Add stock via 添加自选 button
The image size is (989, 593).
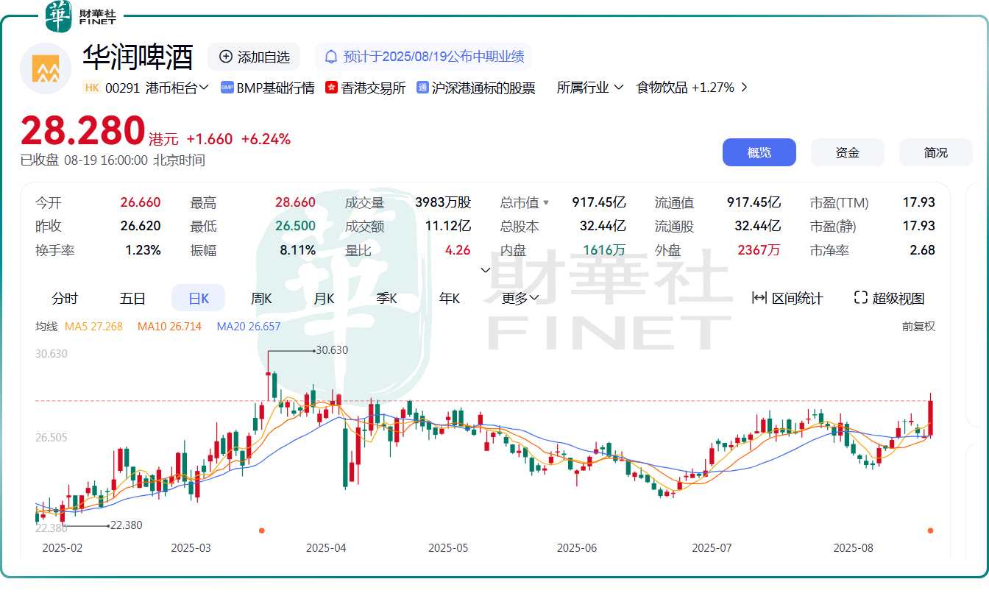tap(254, 57)
